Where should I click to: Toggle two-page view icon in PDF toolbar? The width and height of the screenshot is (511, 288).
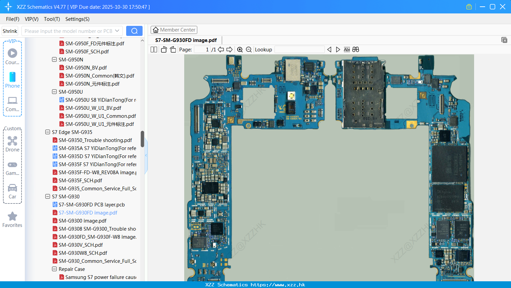click(154, 49)
